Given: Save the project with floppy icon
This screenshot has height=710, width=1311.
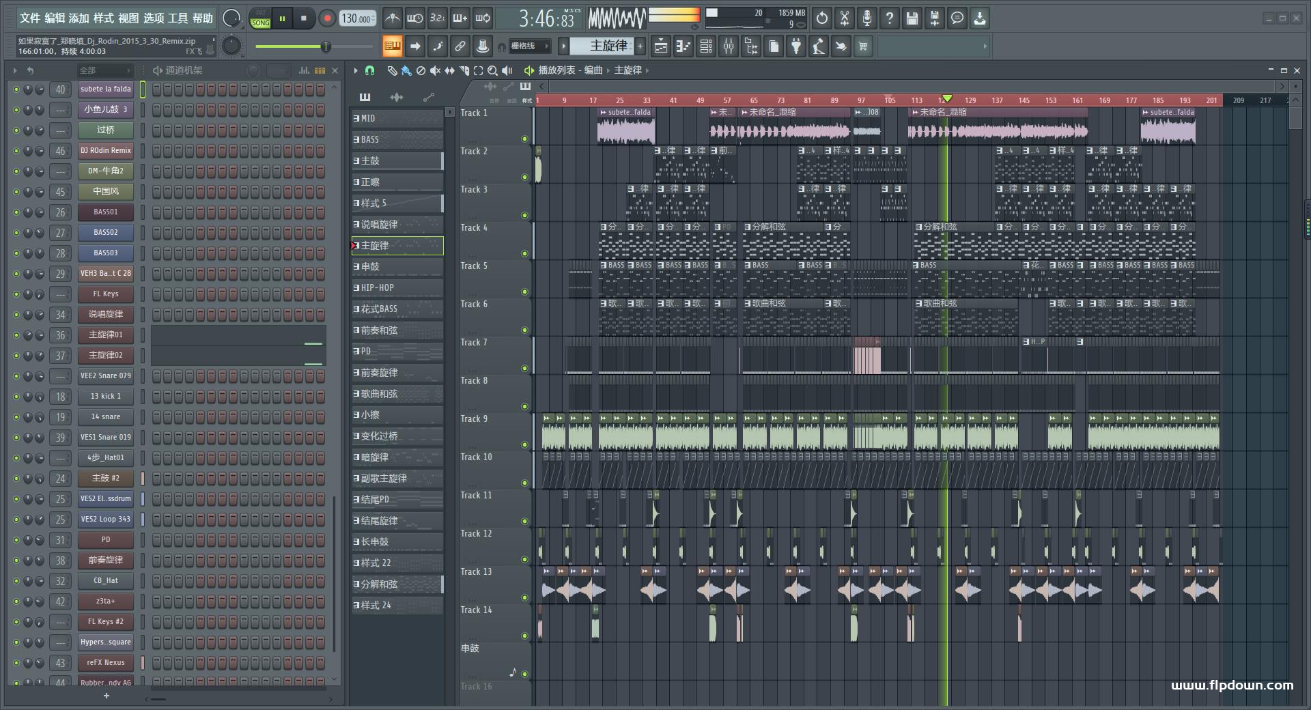Looking at the screenshot, I should (x=912, y=18).
